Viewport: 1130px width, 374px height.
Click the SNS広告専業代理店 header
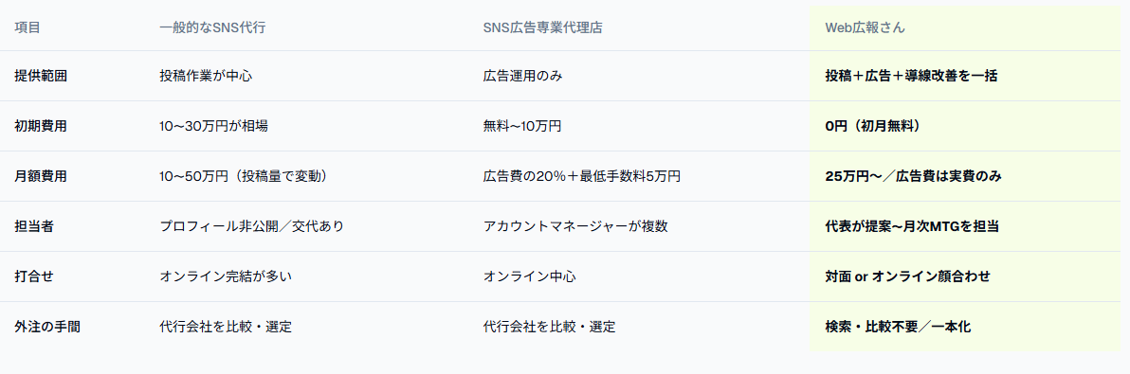tap(542, 28)
